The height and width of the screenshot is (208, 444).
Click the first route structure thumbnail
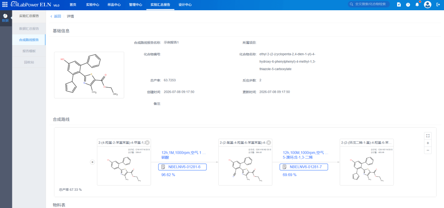pyautogui.click(x=124, y=169)
